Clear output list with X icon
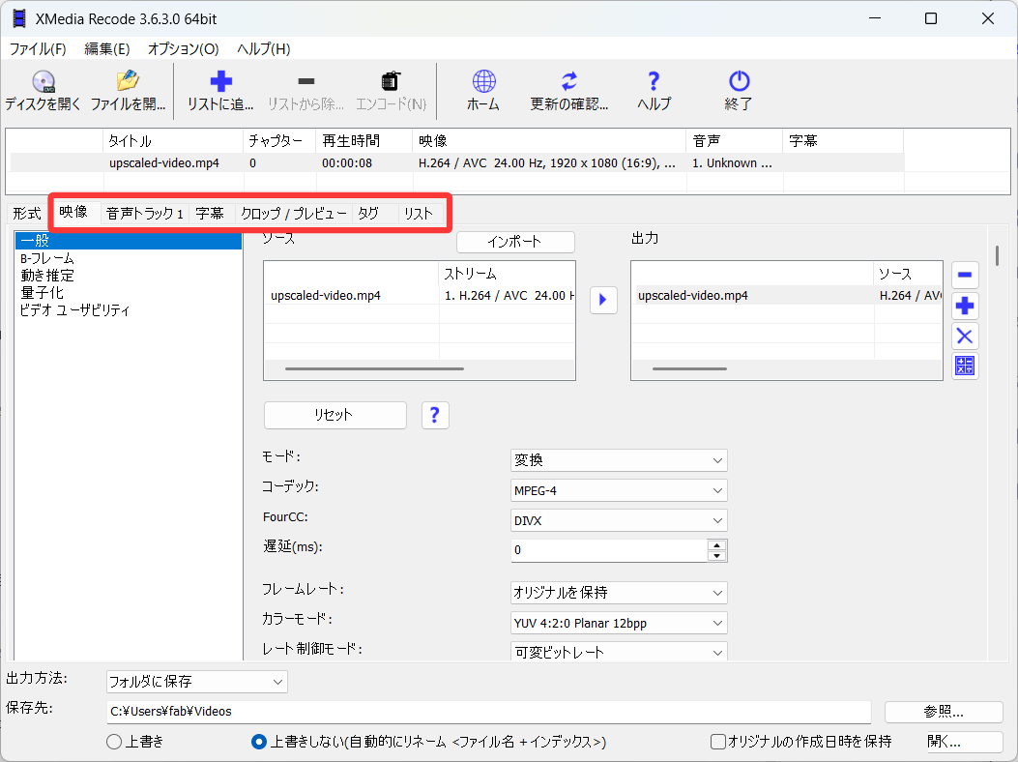1018x762 pixels. click(965, 336)
